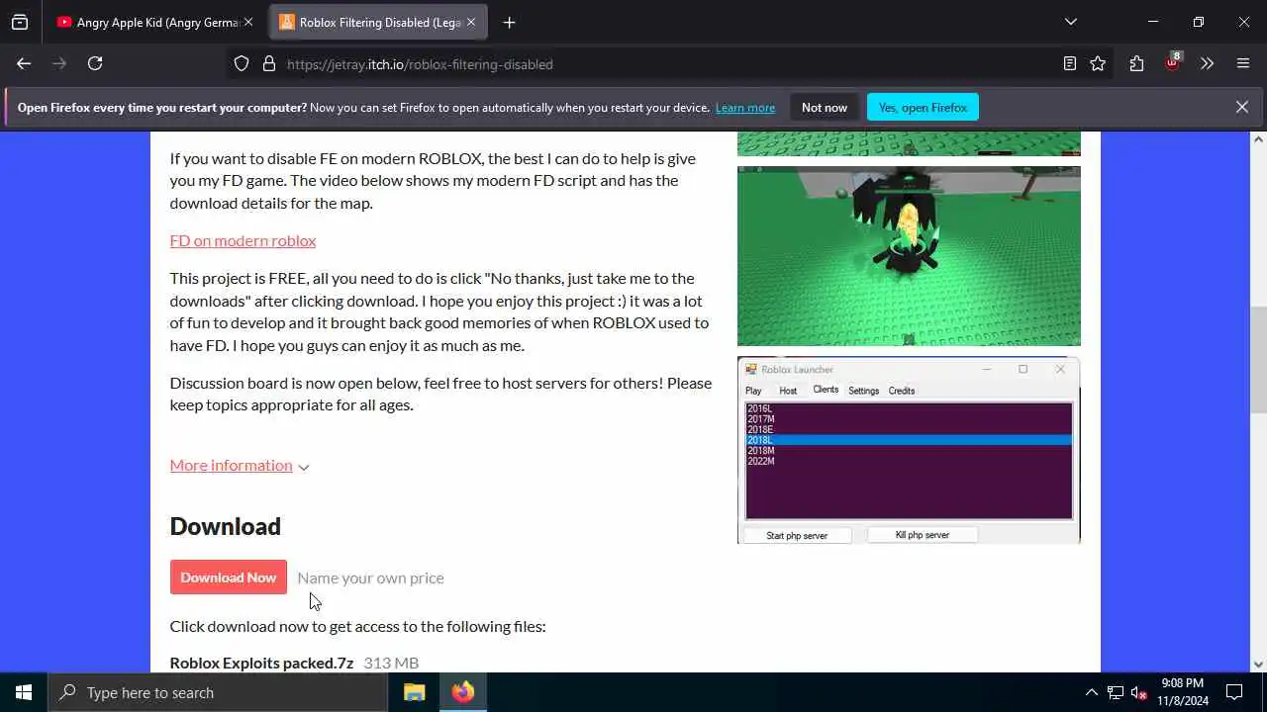Click the Name your own price text

click(x=370, y=578)
